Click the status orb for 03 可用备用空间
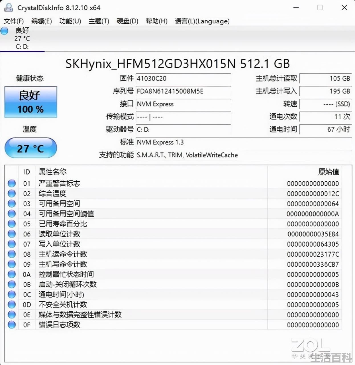Image resolution: width=355 pixels, height=365 pixels. pos(12,204)
